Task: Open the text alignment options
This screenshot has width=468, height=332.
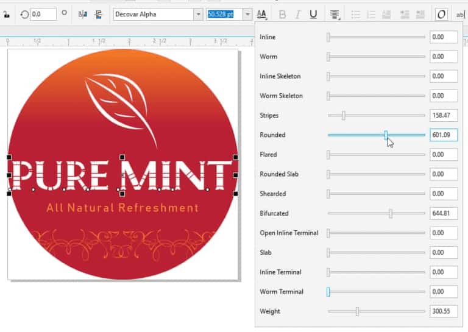Action: click(335, 15)
